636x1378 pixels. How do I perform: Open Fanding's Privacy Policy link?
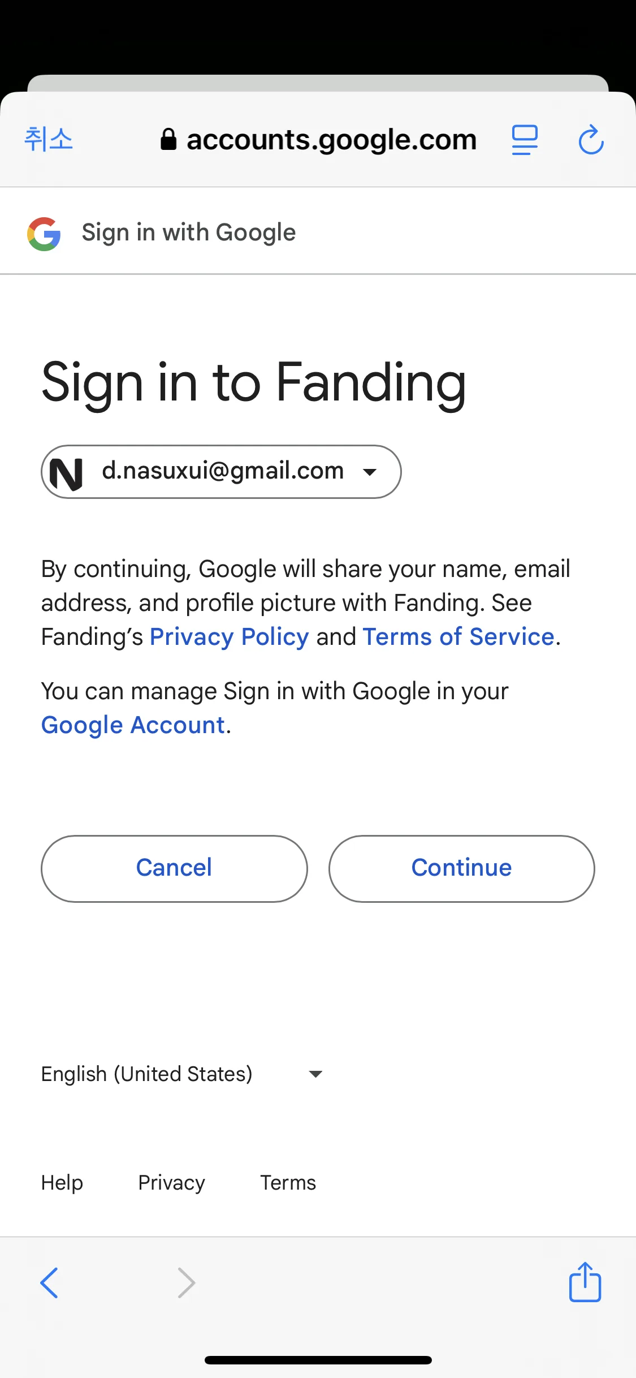tap(229, 637)
